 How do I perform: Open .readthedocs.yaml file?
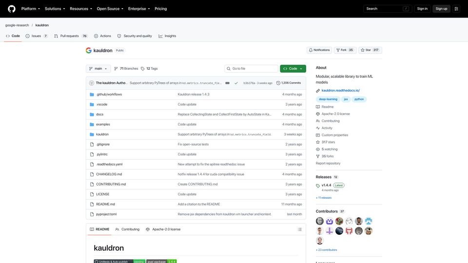(109, 164)
